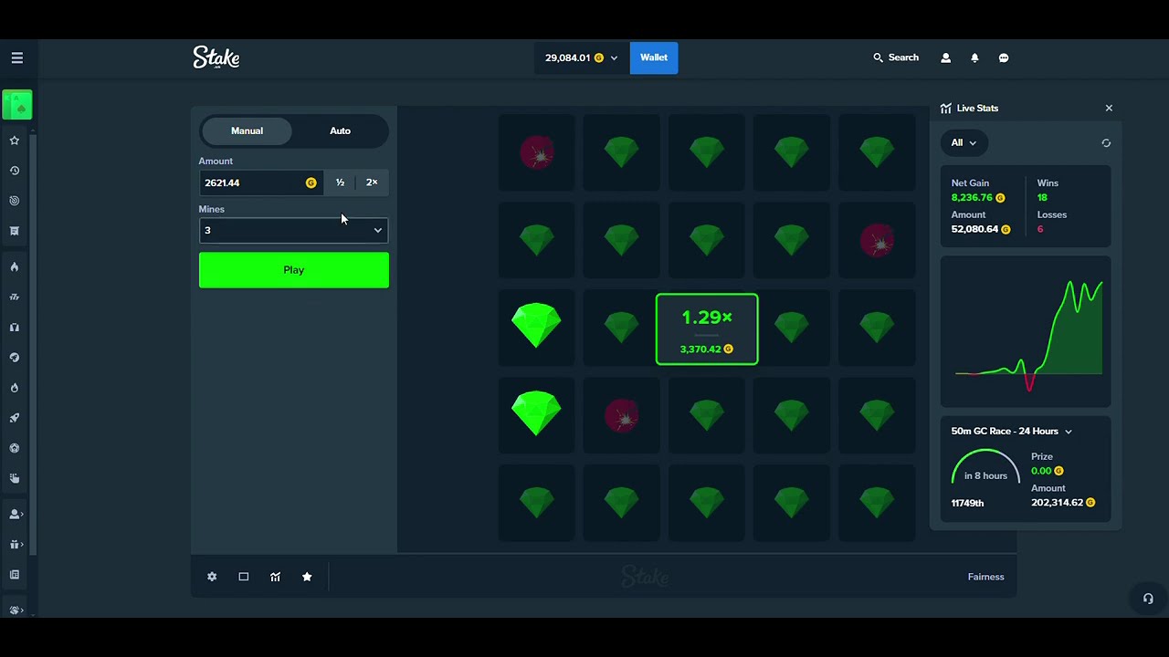
Task: Open the 777 slots sidebar icon
Action: tap(15, 297)
